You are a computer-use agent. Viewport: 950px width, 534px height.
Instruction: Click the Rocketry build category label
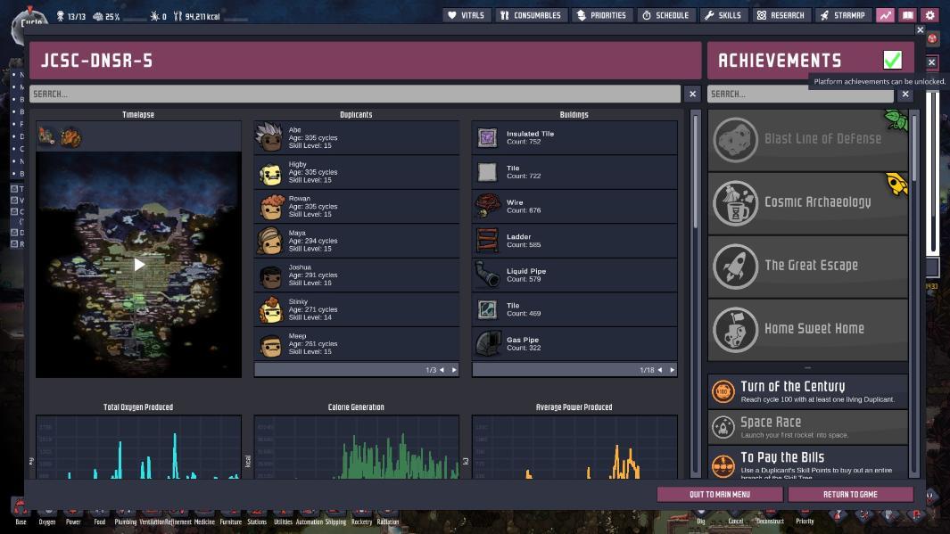pos(361,522)
